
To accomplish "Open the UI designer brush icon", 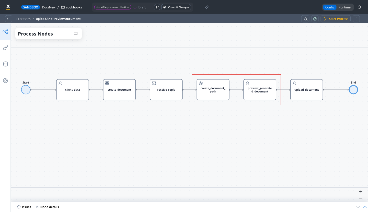I will click(x=5, y=48).
